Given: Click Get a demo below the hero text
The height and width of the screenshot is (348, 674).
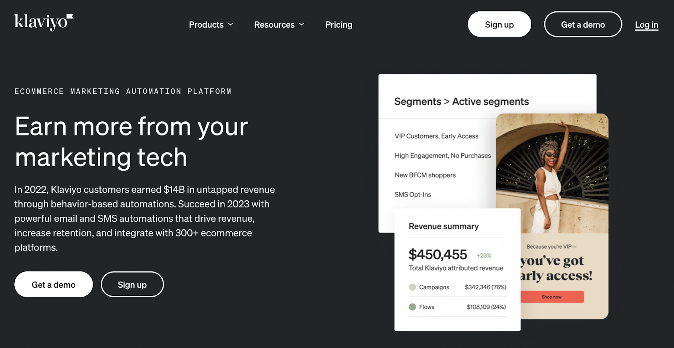Looking at the screenshot, I should coord(53,284).
